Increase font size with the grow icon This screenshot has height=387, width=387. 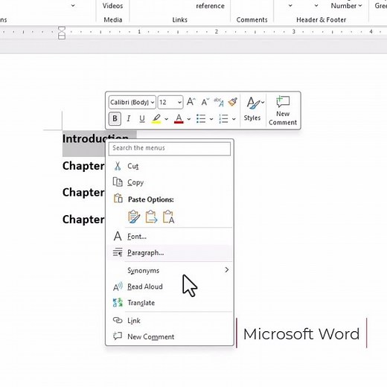pos(191,102)
